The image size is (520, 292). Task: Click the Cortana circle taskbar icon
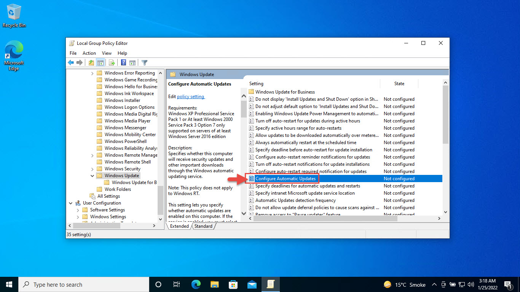(158, 284)
